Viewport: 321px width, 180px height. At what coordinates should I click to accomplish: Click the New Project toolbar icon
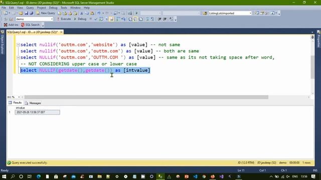click(6, 13)
